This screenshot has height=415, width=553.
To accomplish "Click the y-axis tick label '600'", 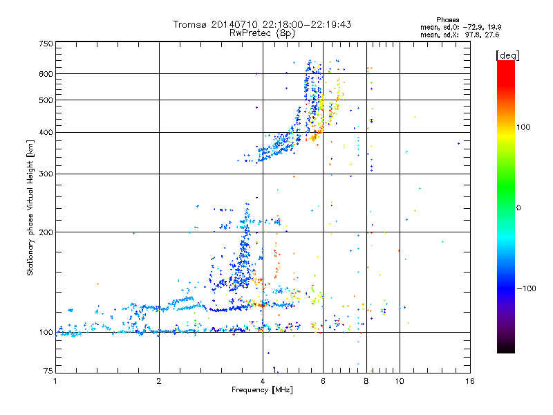I will tap(46, 74).
